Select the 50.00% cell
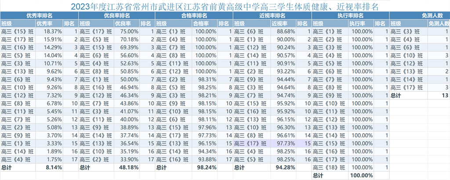This screenshot has height=180, width=450. coord(127,80)
